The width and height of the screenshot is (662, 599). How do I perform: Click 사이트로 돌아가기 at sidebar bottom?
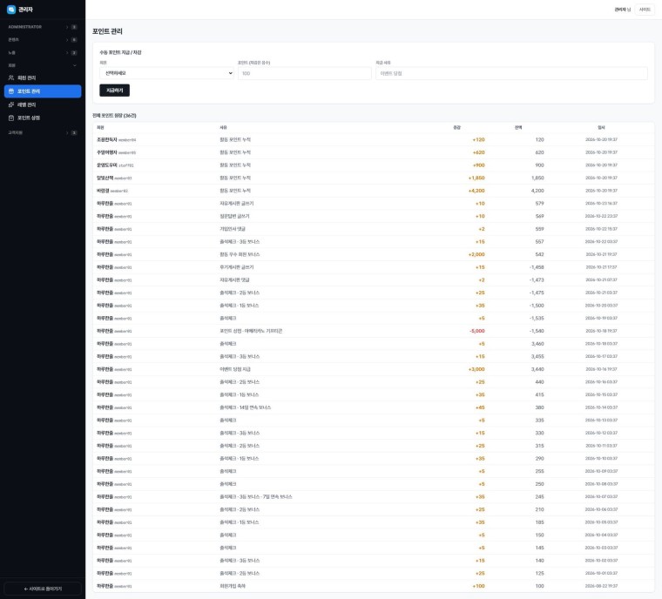(43, 589)
